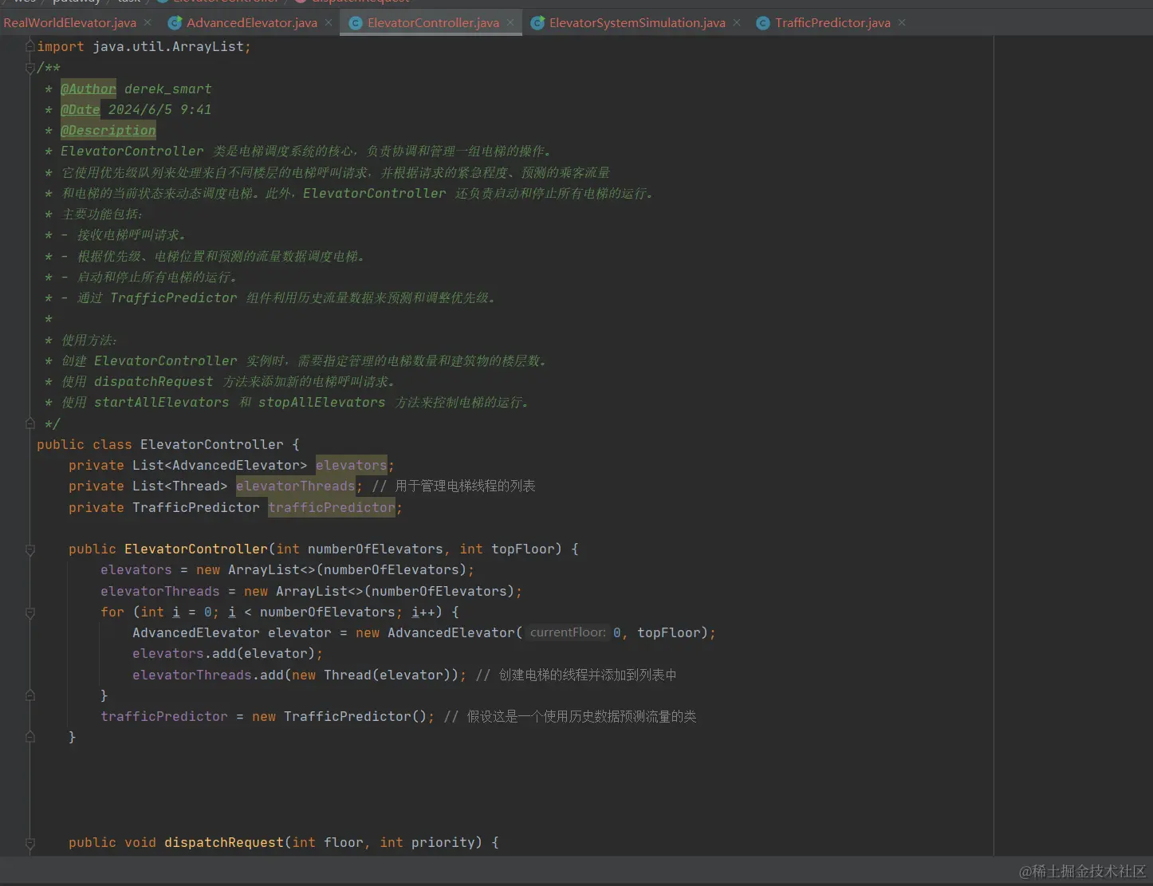This screenshot has height=886, width=1153.
Task: Click the @Author Javadoc tag
Action: click(x=89, y=89)
